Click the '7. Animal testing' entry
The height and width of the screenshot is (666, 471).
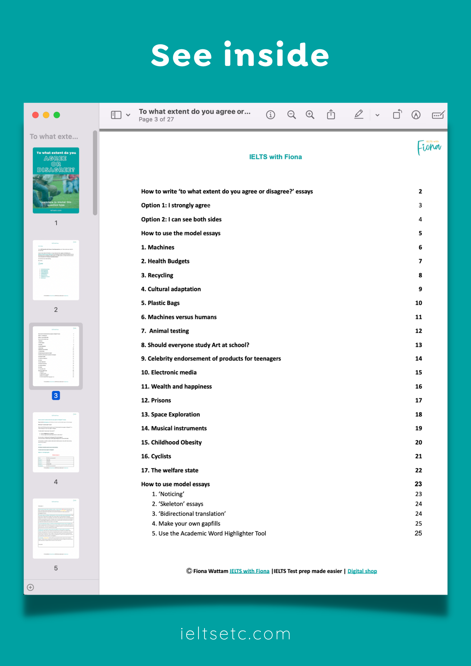(165, 331)
